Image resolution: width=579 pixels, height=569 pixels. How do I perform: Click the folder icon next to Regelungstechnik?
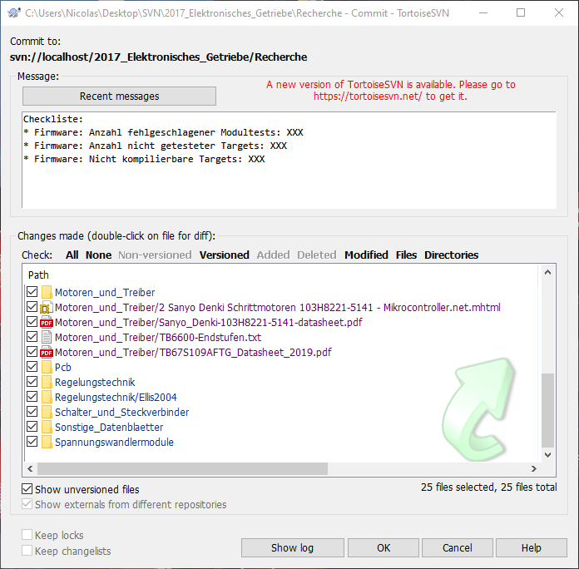coord(47,382)
